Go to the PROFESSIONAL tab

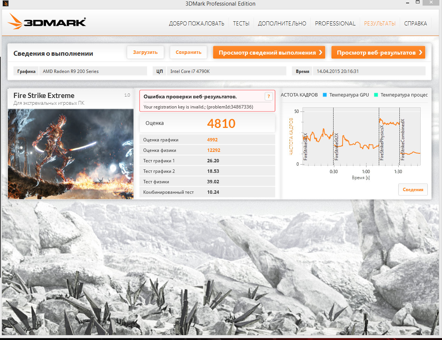point(335,24)
